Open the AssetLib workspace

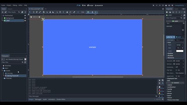(x=99, y=6)
